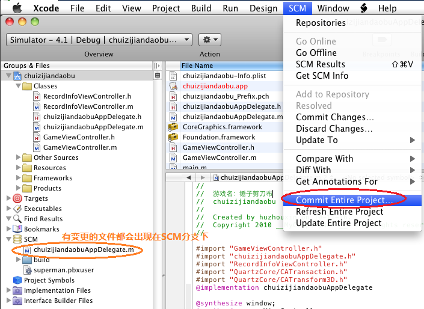Select Repositories in SCM menu
Viewport: 424px width, 309px height.
point(352,23)
